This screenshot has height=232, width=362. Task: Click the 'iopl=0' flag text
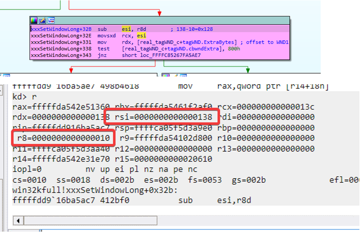27,169
